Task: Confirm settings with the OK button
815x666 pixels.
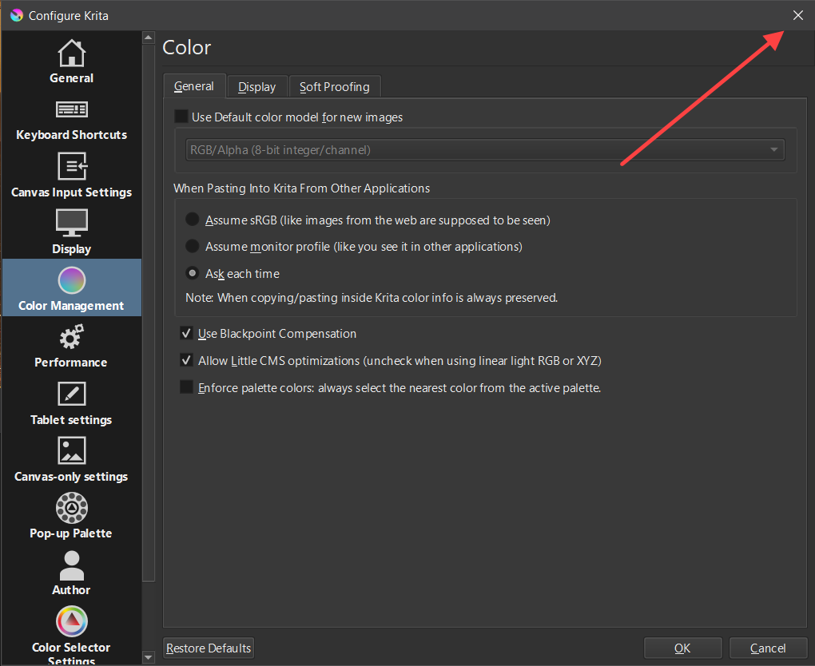Action: coord(682,648)
